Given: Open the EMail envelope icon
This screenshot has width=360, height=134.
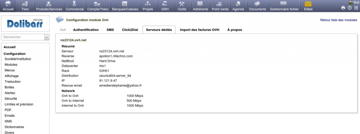Looking at the screenshot, I should (308, 4).
